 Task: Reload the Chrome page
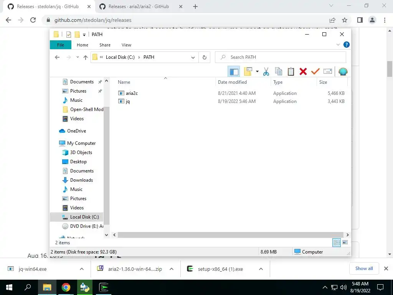click(x=33, y=20)
